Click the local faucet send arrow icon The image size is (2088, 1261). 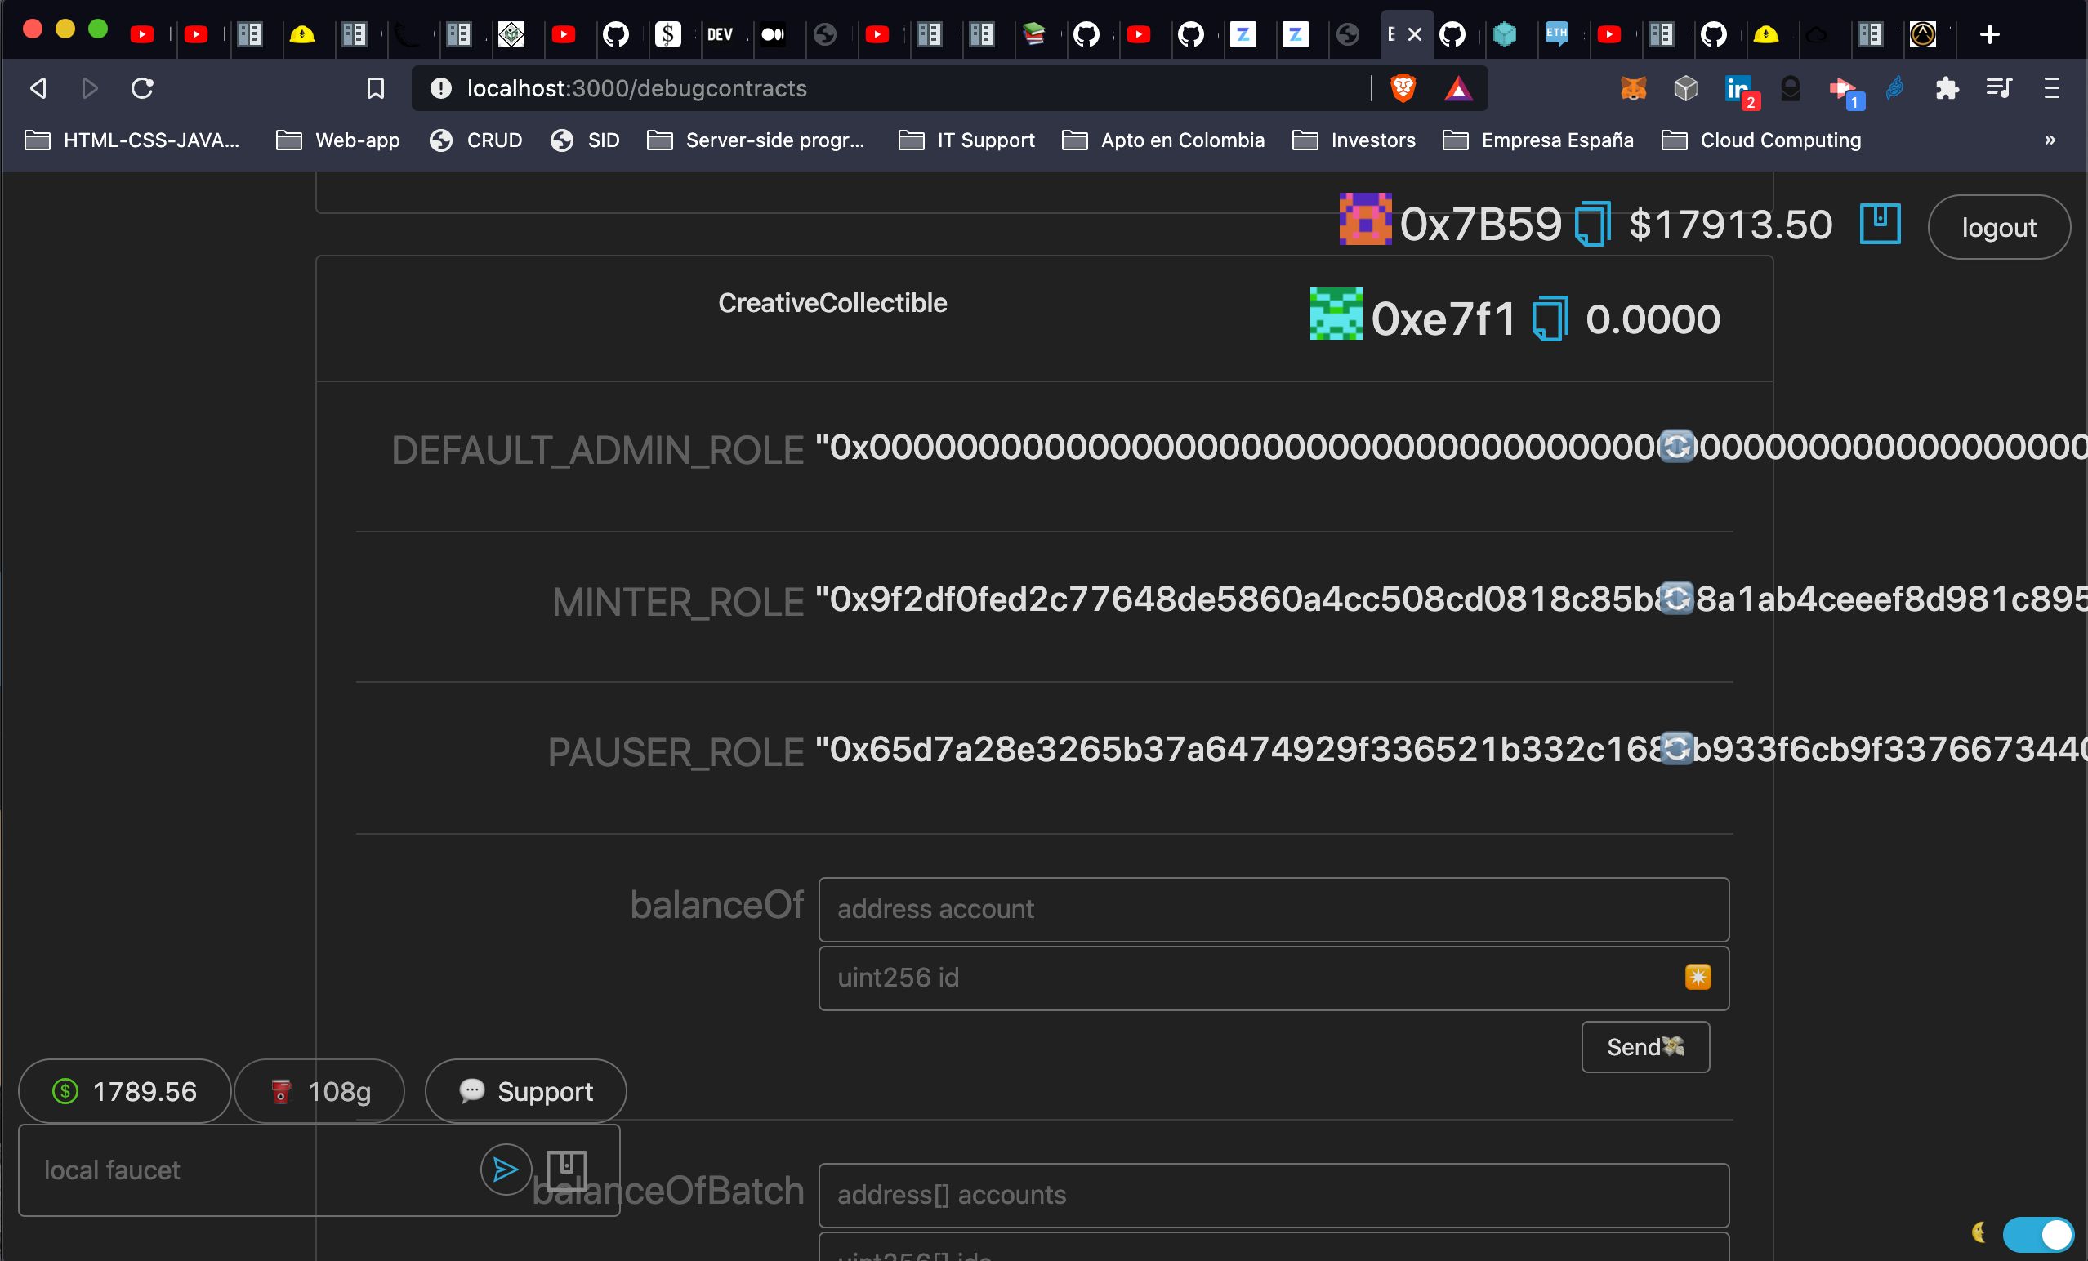point(506,1169)
